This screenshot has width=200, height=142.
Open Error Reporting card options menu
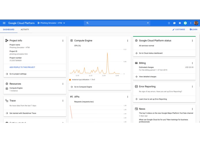tap(192, 87)
